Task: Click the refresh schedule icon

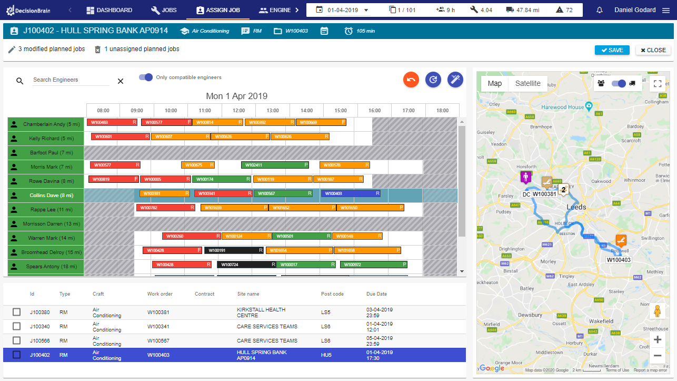Action: [433, 80]
